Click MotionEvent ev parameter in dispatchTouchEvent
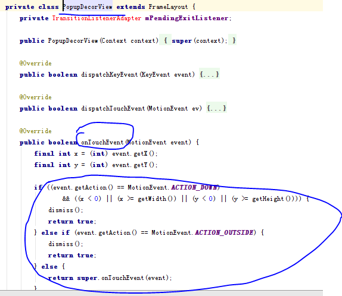 point(174,108)
